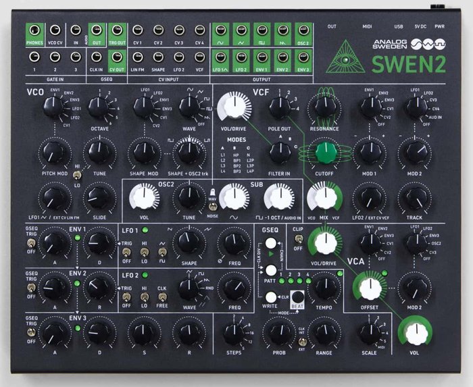Click the LIN FM input jack
The image size is (473, 387).
(x=138, y=57)
